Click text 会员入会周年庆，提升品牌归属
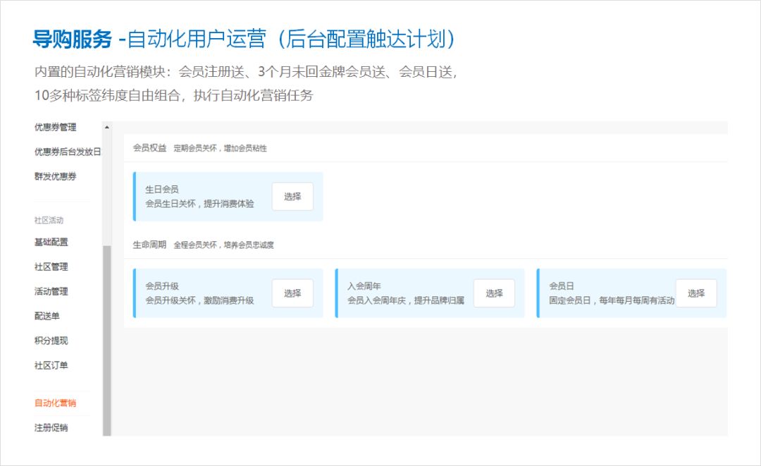This screenshot has width=761, height=466. 406,300
